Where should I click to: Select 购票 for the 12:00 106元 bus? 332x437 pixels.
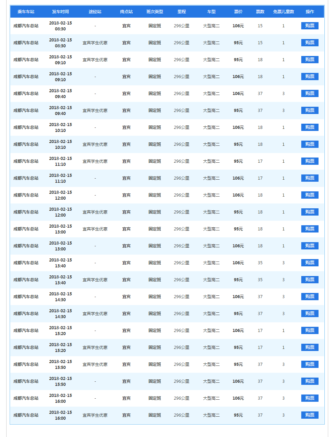coord(310,195)
